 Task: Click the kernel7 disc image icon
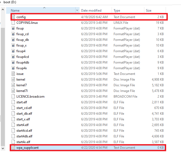pyautogui.click(x=13, y=85)
